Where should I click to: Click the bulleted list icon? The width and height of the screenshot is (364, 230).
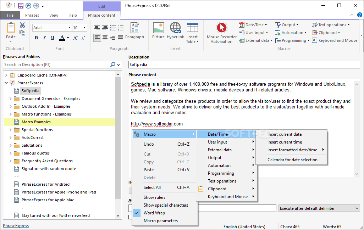coord(113,28)
